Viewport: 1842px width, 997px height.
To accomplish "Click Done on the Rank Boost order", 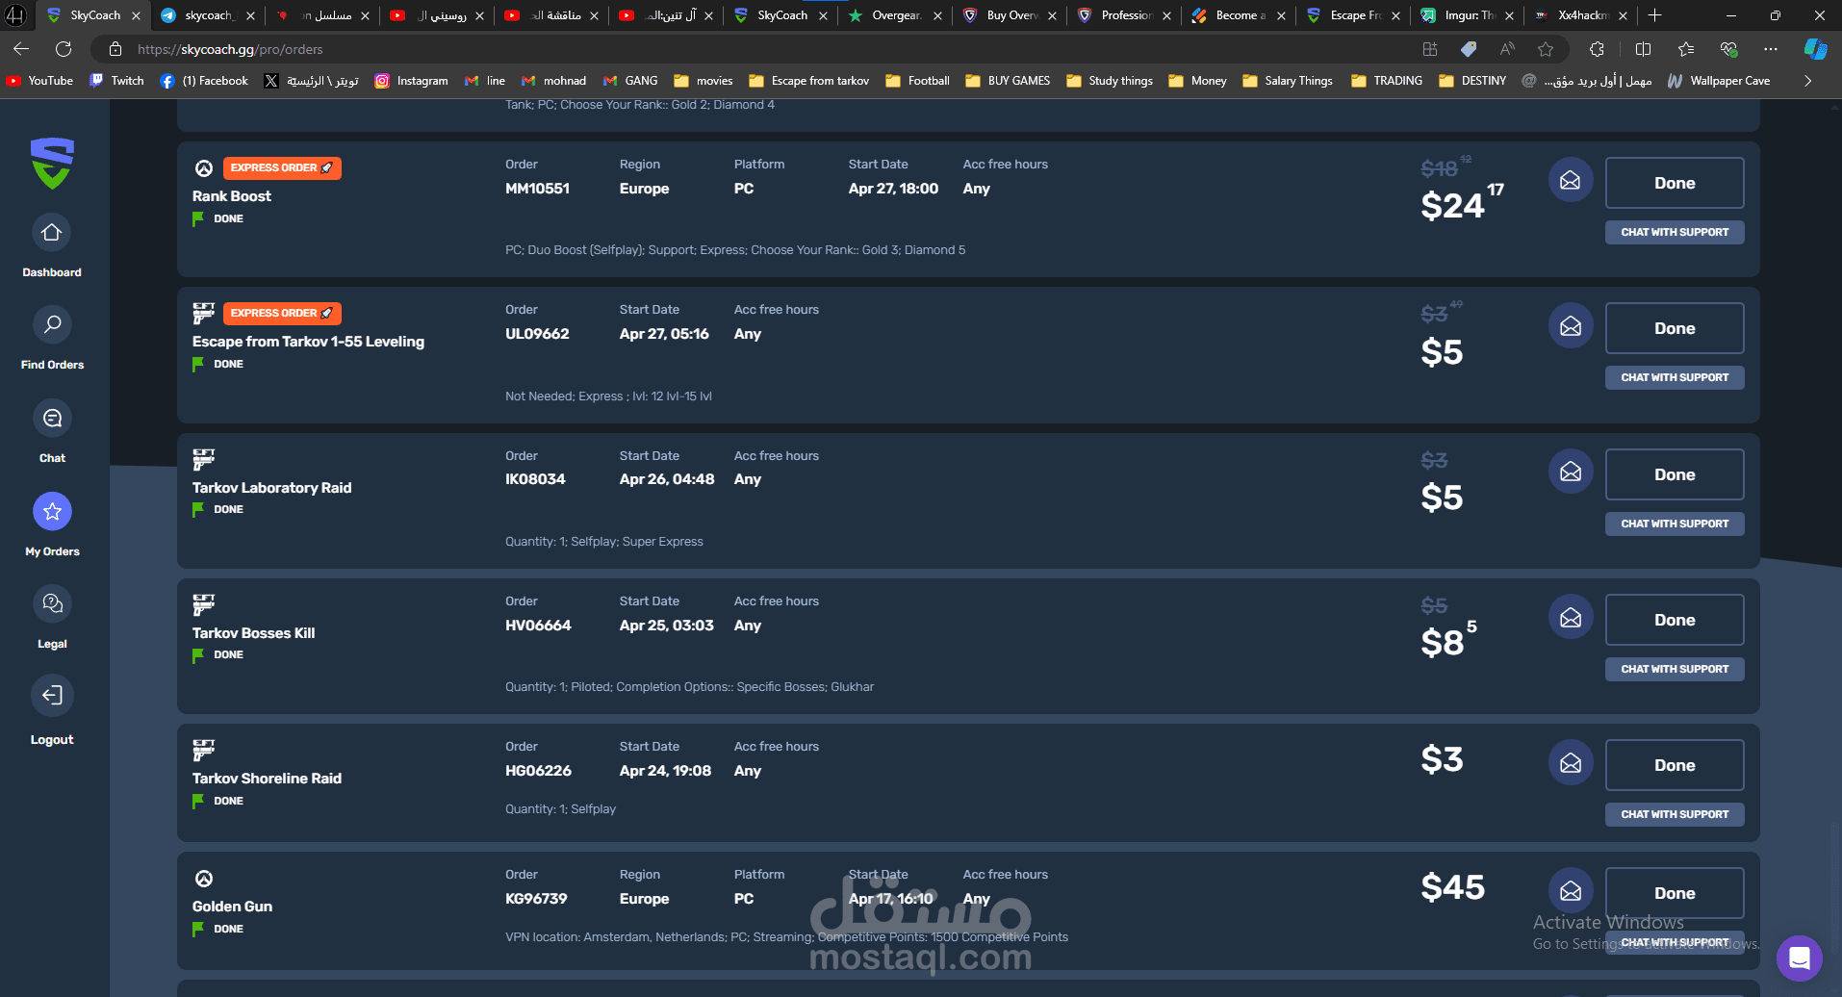I will (x=1675, y=183).
